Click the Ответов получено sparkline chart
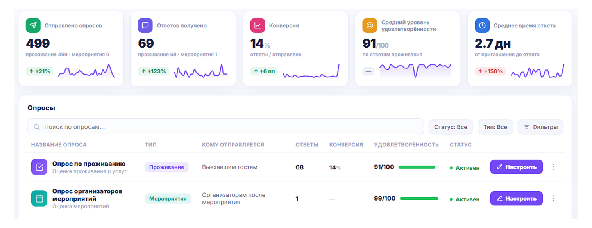Screen dimensions: 592x228 [x=201, y=71]
